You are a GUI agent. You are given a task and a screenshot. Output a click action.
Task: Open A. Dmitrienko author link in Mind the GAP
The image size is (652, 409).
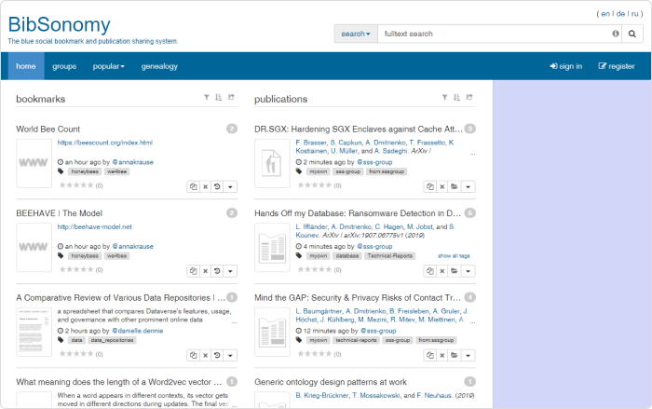pyautogui.click(x=366, y=311)
